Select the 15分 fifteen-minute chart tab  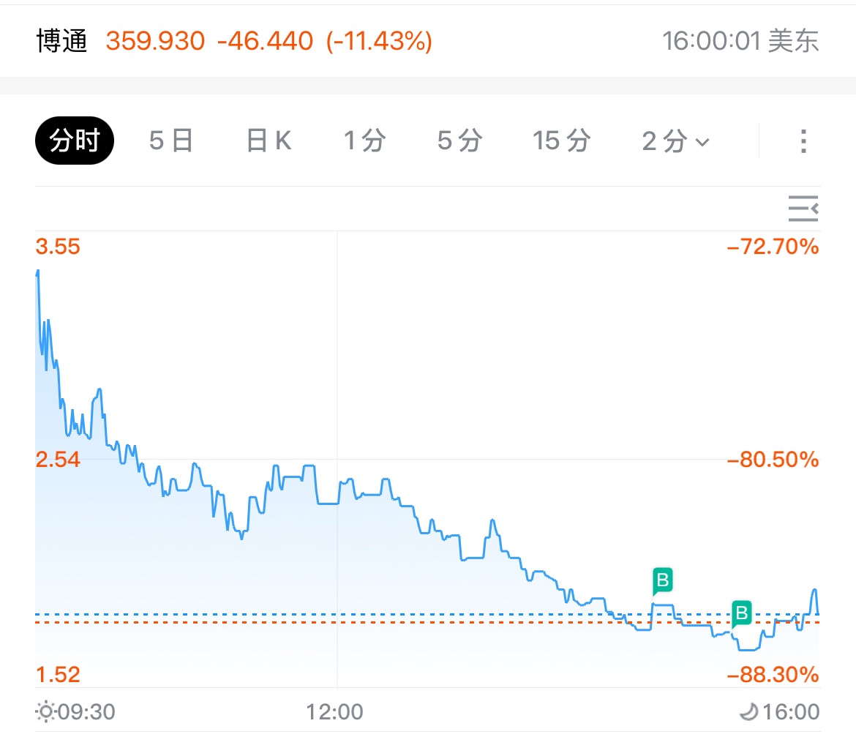click(561, 141)
